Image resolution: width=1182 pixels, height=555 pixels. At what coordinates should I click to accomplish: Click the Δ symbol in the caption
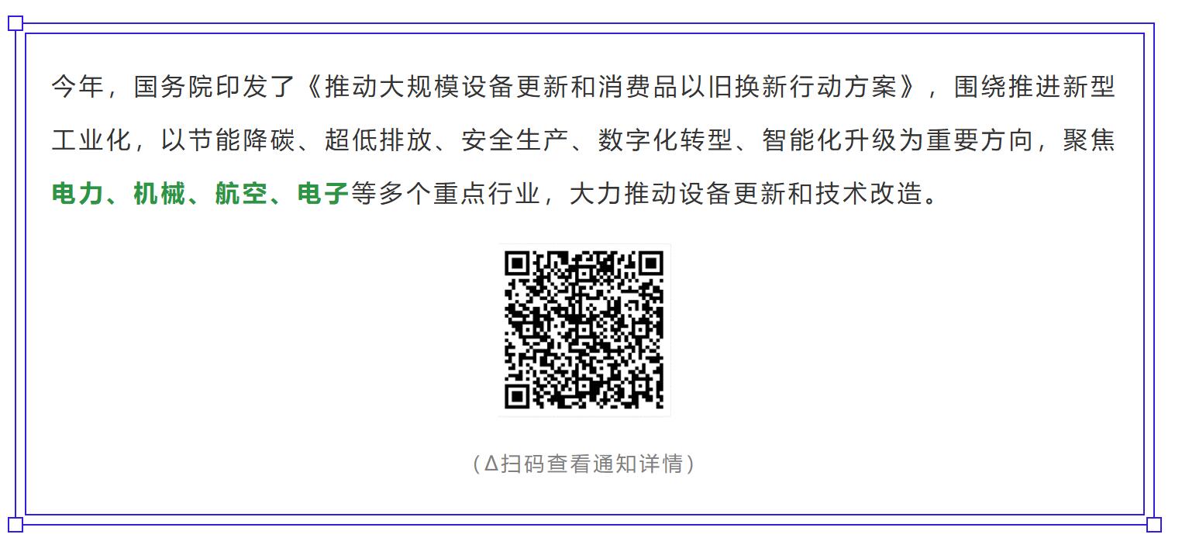491,464
